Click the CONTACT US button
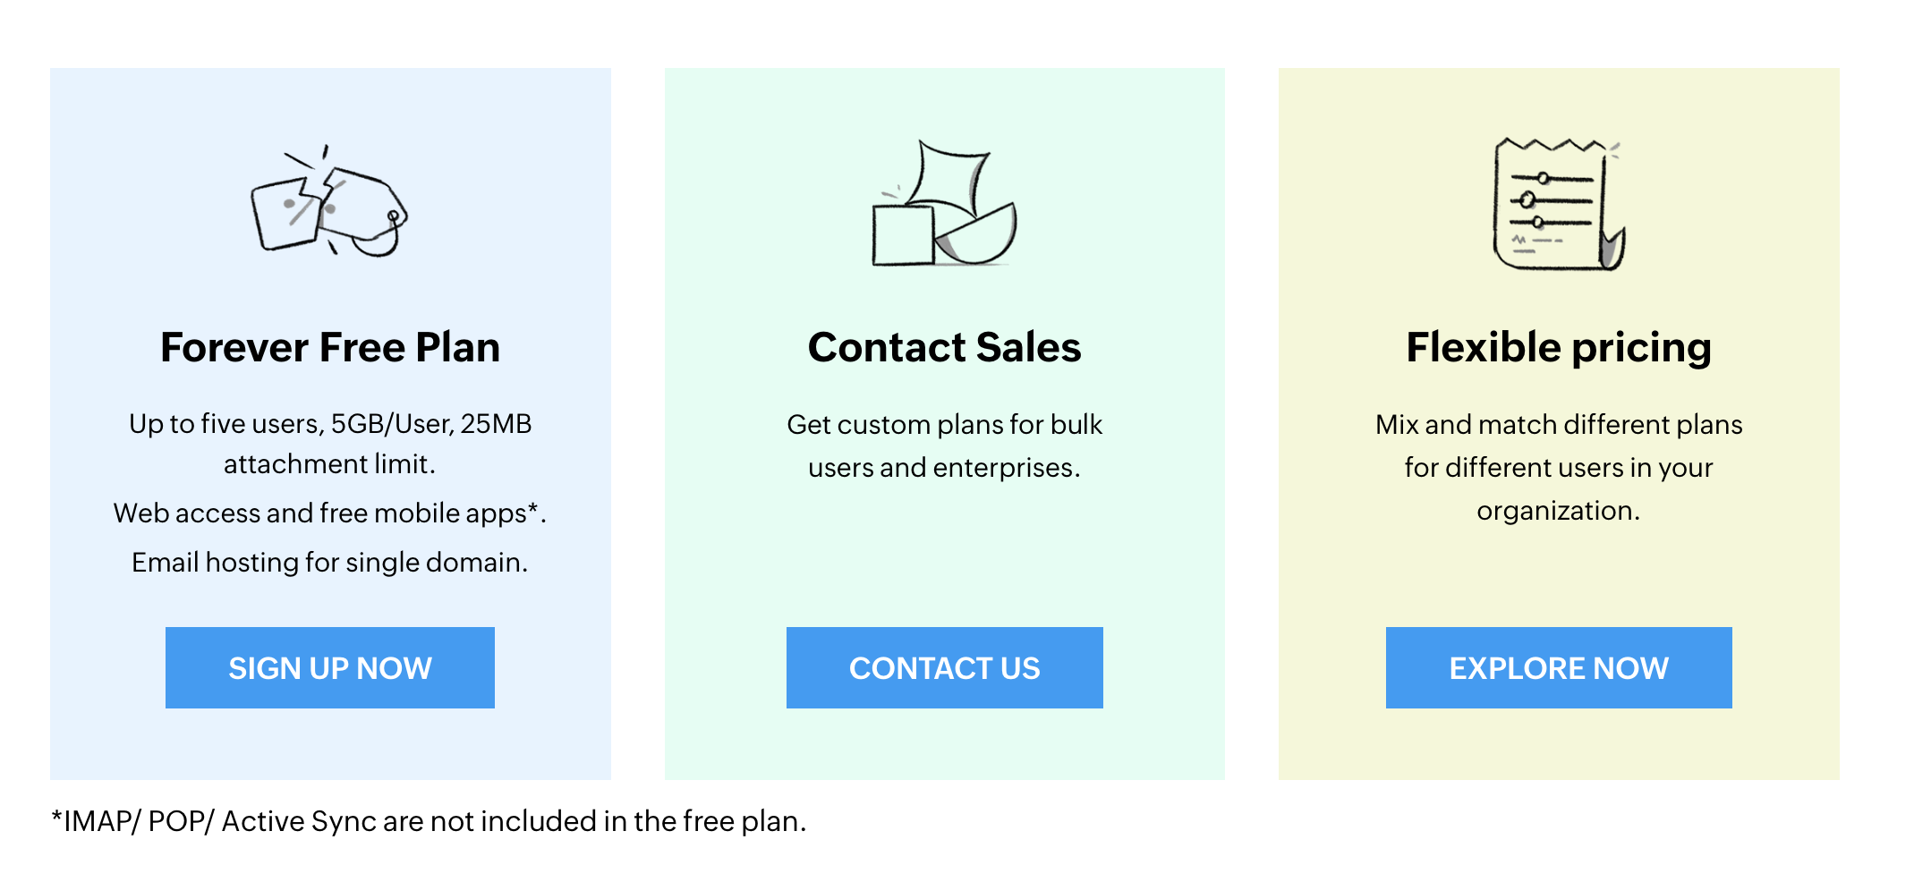This screenshot has width=1931, height=882. coord(945,667)
